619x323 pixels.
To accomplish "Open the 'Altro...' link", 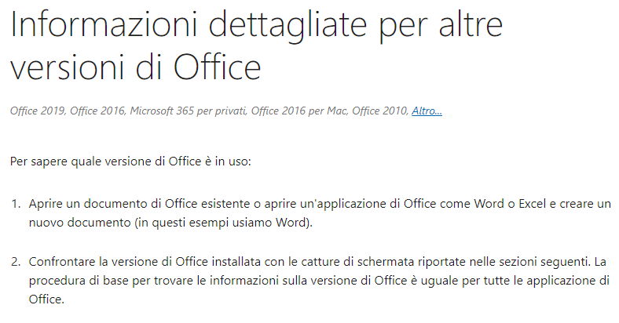I will pyautogui.click(x=427, y=111).
